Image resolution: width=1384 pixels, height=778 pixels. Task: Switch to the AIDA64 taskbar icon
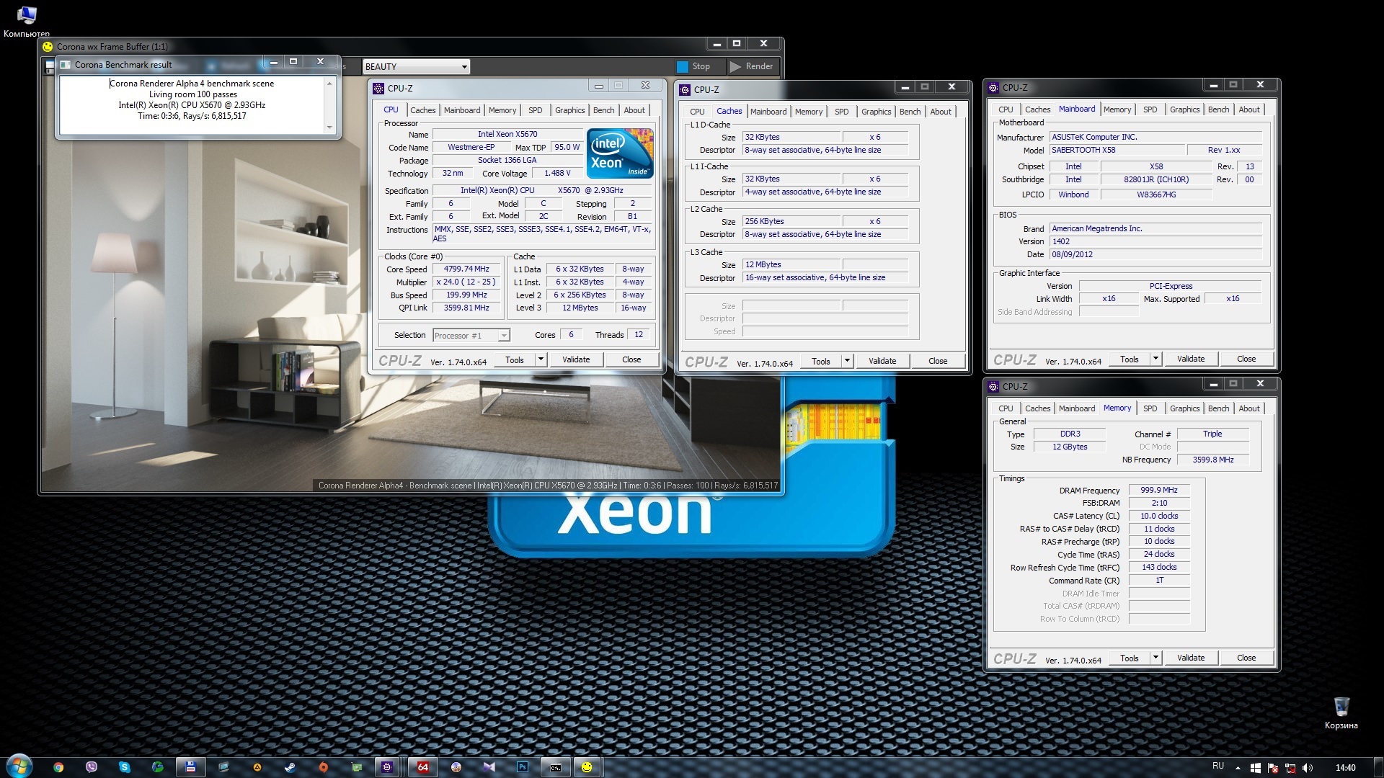[x=423, y=767]
